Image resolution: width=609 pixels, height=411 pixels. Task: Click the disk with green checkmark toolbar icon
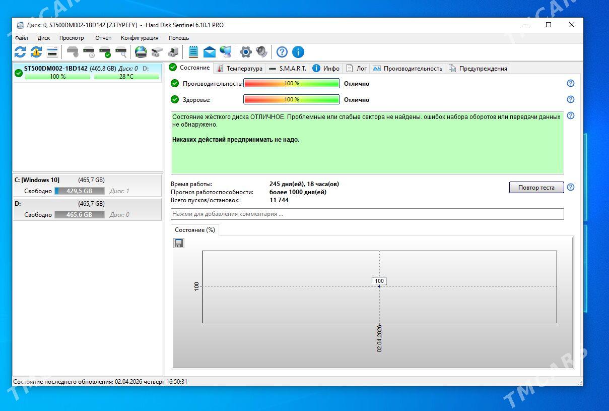105,52
